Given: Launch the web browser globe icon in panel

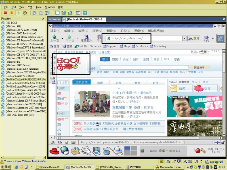Looking at the screenshot, I should click(65, 150).
